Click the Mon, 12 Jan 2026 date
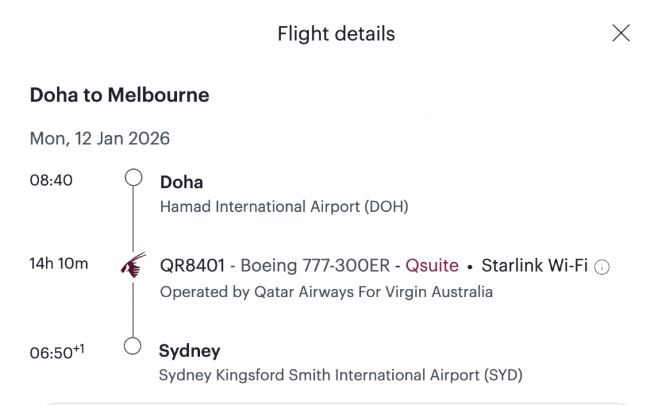 100,138
